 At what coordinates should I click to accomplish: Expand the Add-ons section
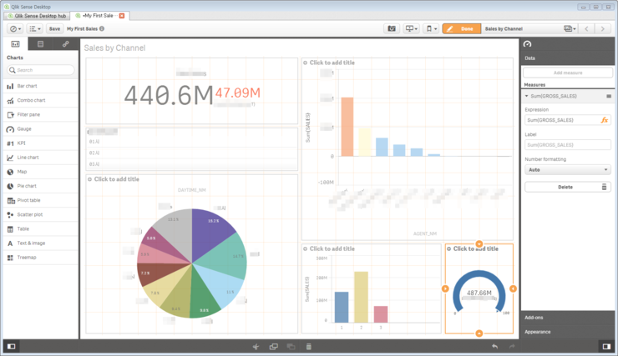click(568, 318)
